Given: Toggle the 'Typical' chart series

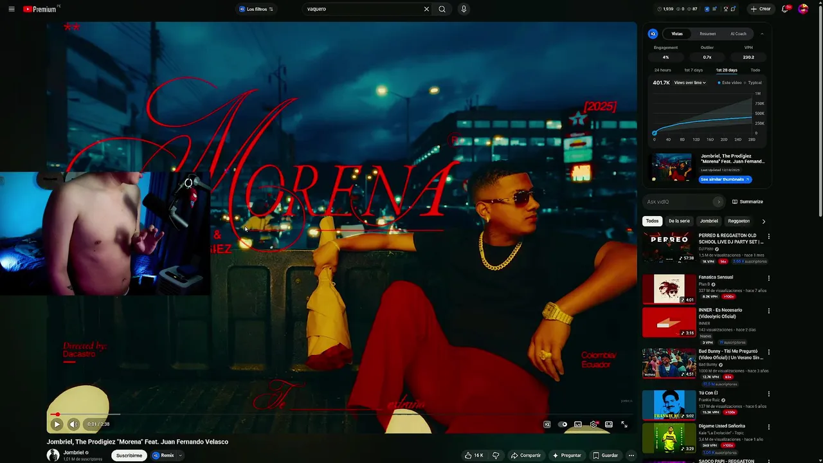Looking at the screenshot, I should [x=753, y=82].
